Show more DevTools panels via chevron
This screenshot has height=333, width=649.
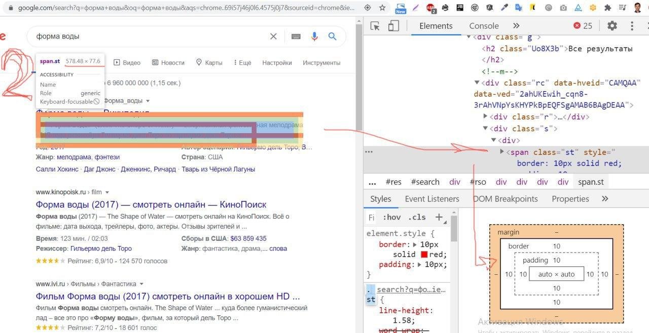coord(516,26)
